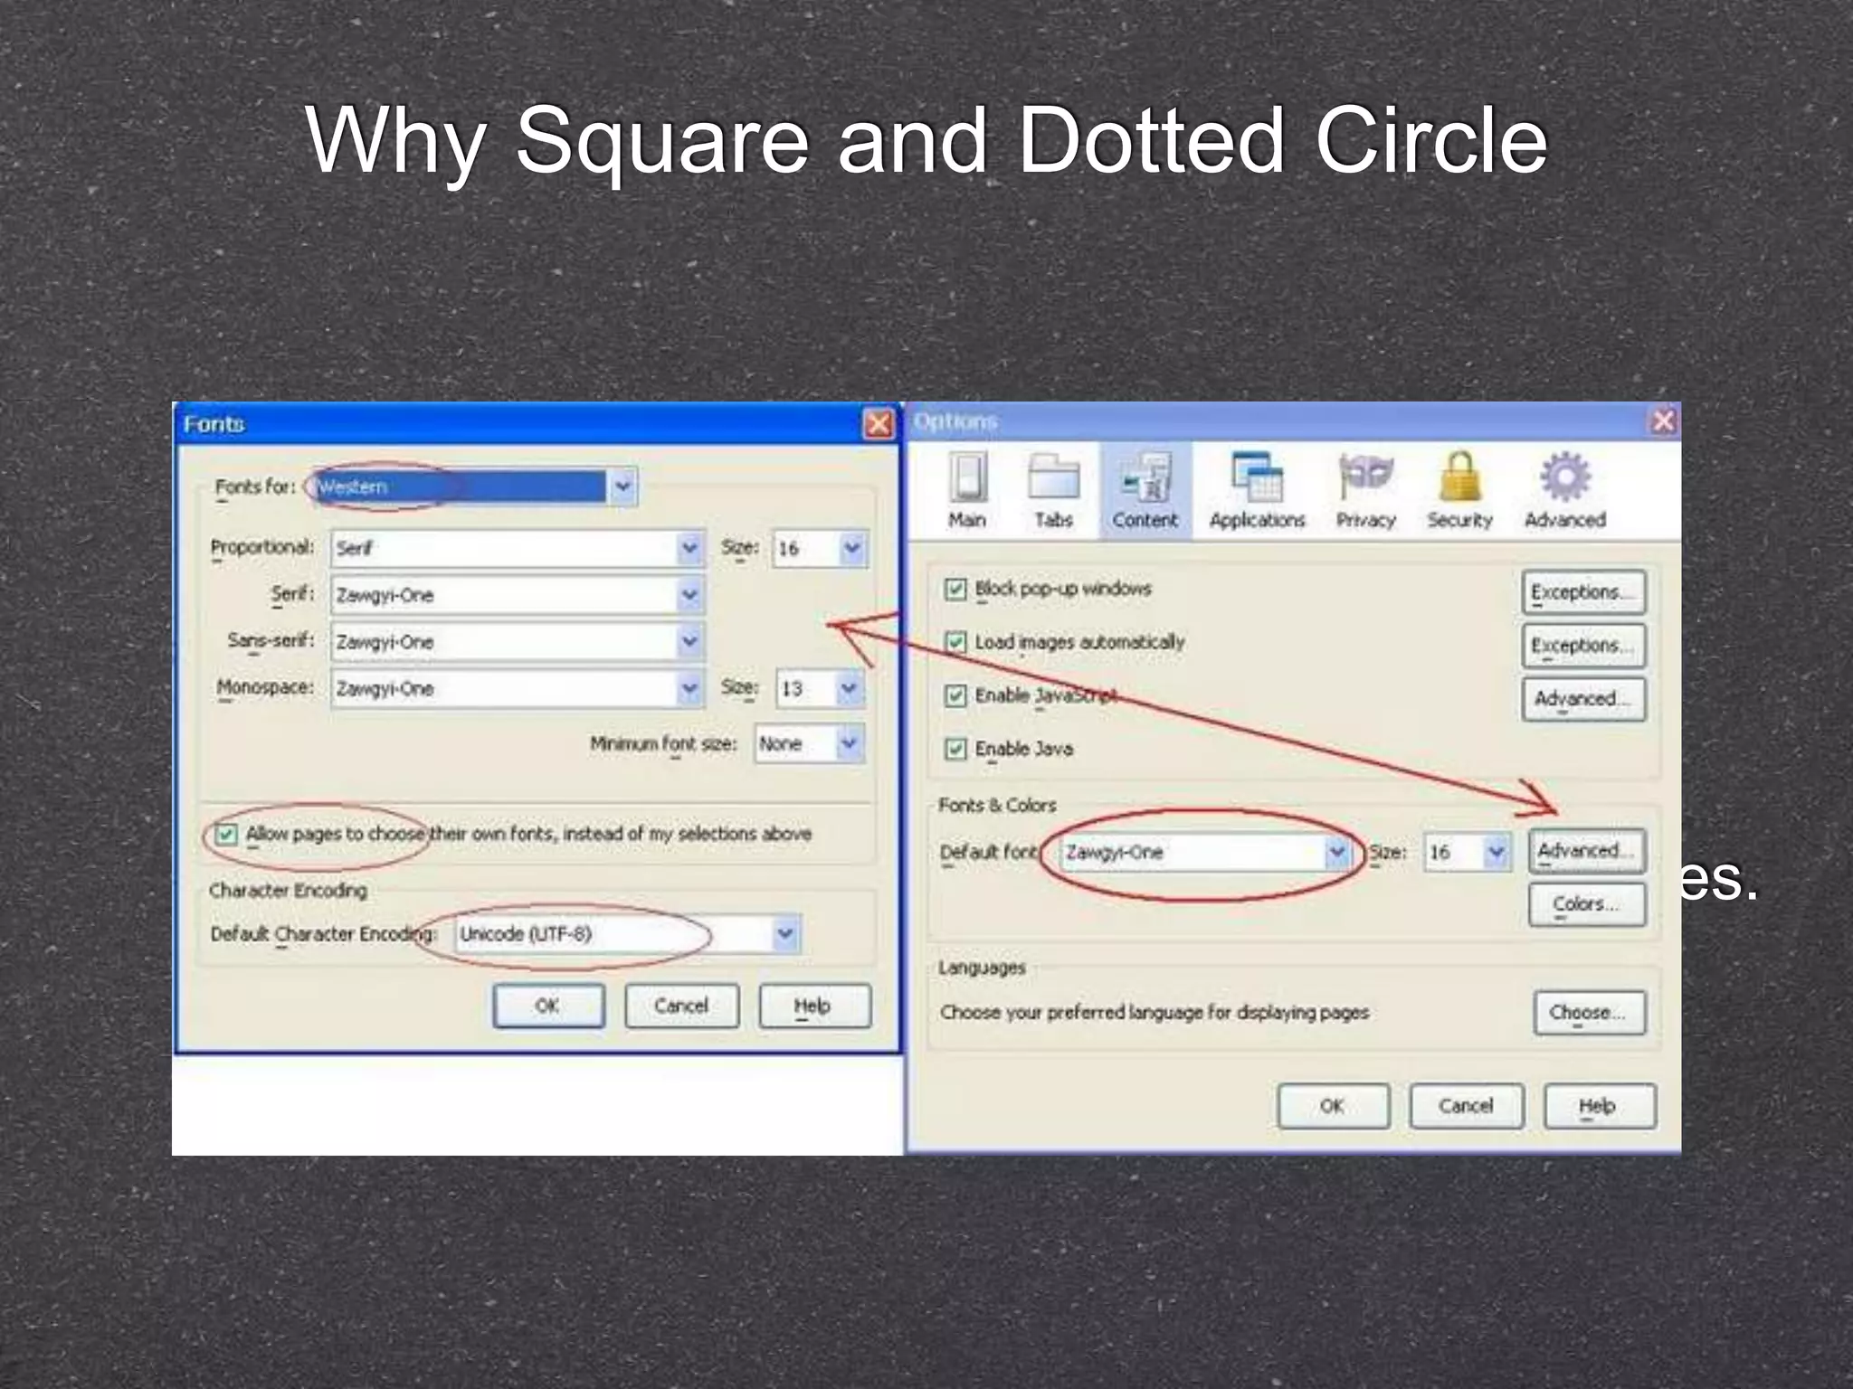Click OK in the Options dialog

point(1334,1106)
